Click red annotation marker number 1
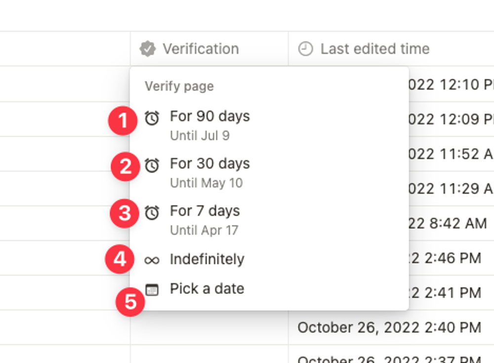Viewport: 494px width, 363px height. coord(122,121)
